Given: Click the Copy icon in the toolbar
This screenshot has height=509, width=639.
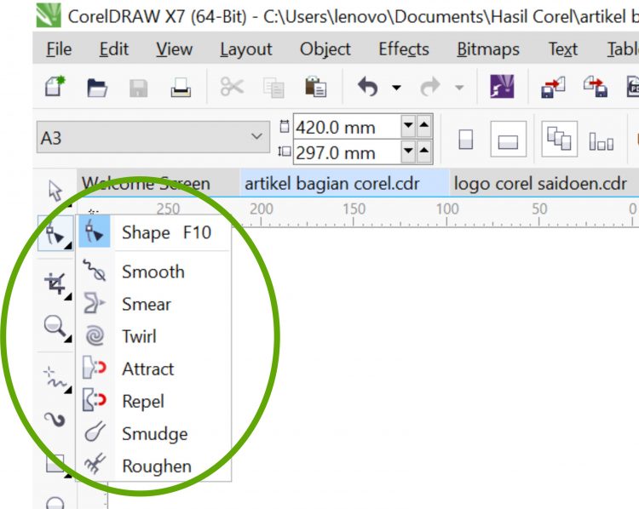Looking at the screenshot, I should [273, 88].
